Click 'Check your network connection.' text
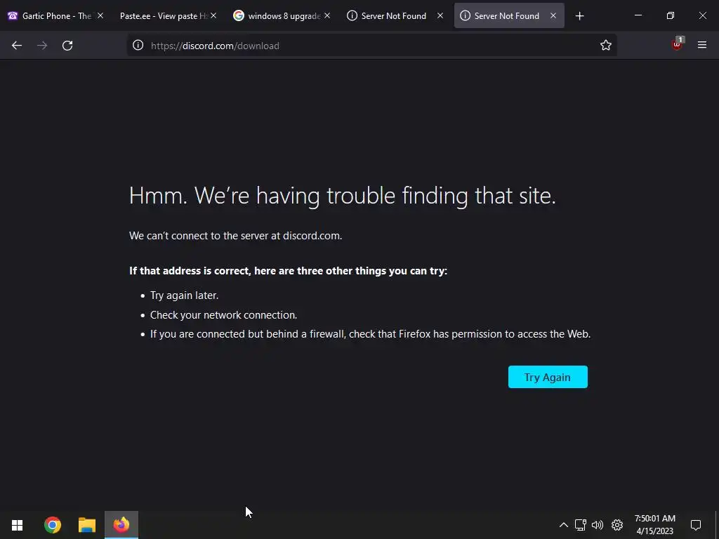This screenshot has width=719, height=539. [x=224, y=315]
